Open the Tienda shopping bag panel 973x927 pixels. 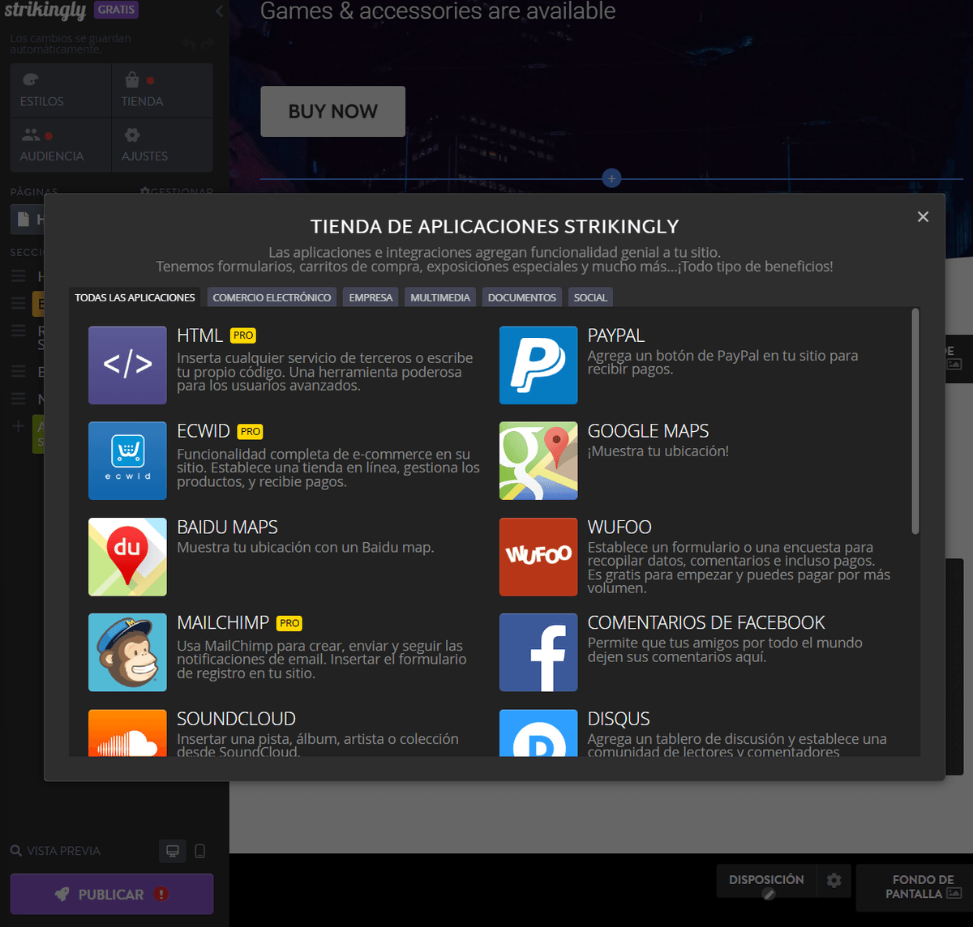click(162, 91)
